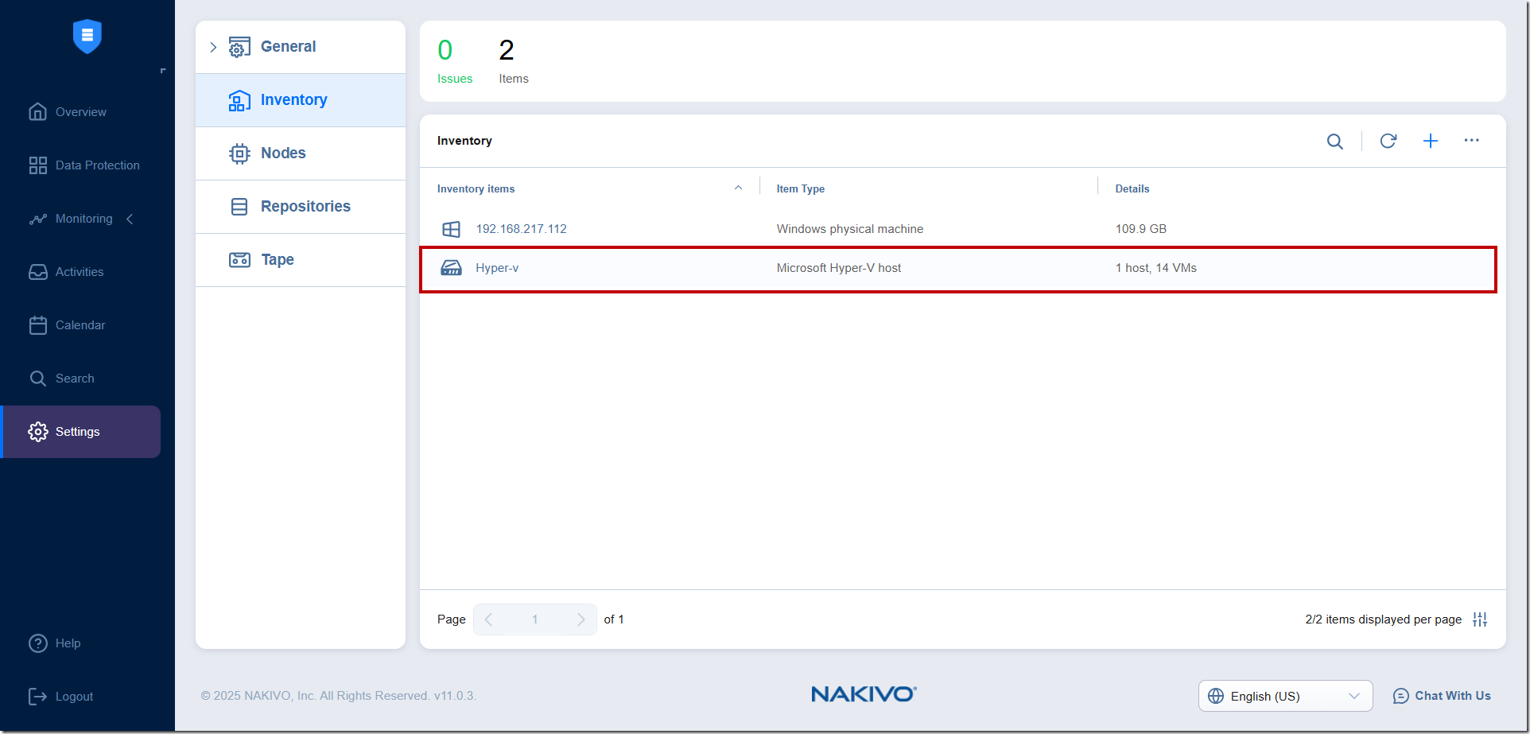Viewport: 1530px width, 734px height.
Task: Select the Search menu item label
Action: [75, 378]
